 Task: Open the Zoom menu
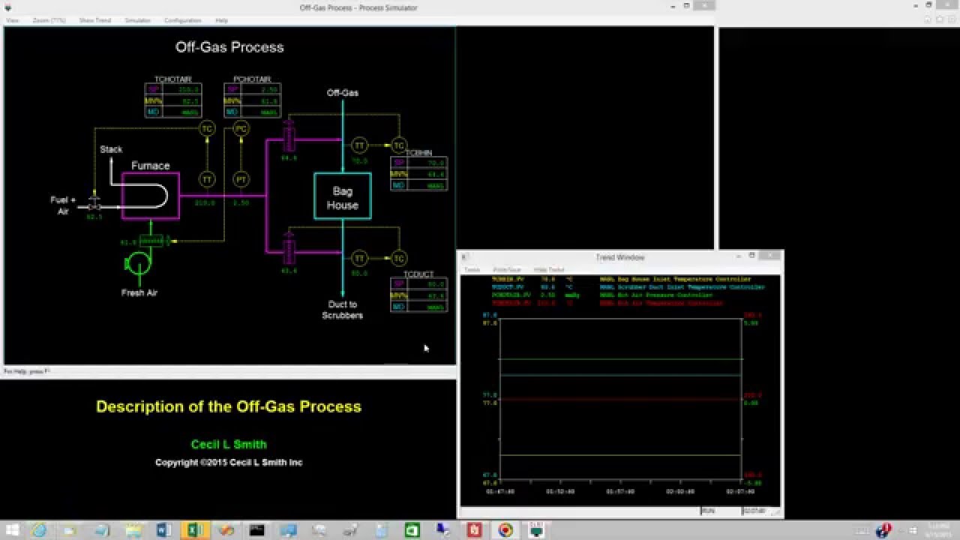coord(49,20)
